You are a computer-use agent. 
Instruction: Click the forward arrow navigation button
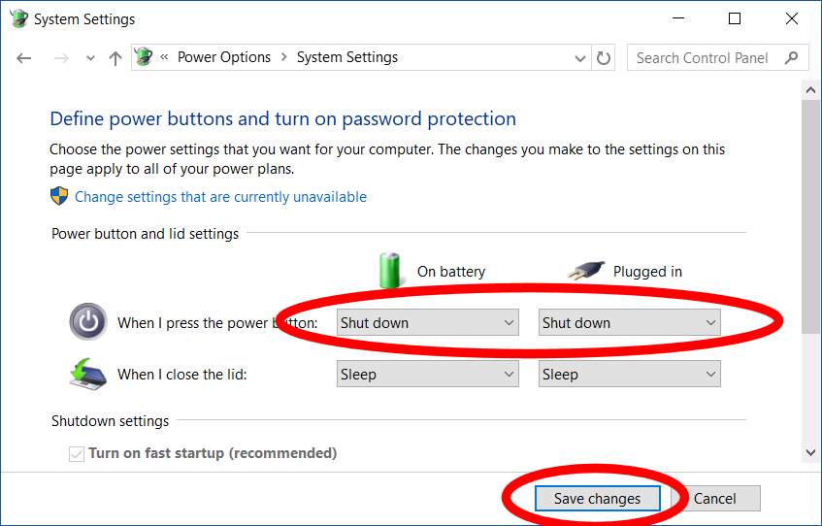[62, 58]
